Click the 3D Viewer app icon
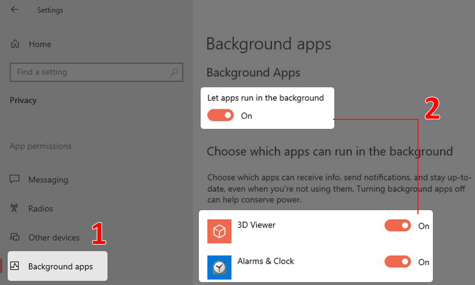 tap(219, 232)
